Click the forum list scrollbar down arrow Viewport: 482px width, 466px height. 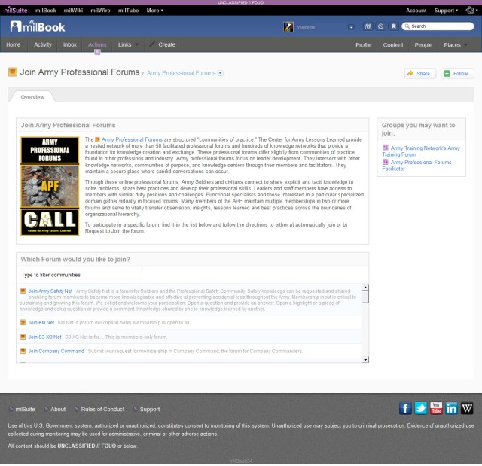(x=365, y=359)
